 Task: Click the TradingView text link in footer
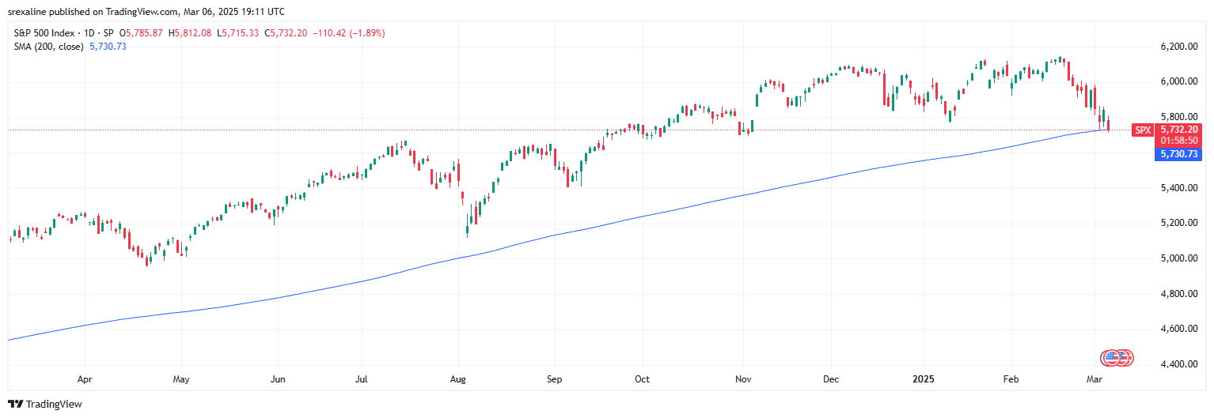point(54,405)
